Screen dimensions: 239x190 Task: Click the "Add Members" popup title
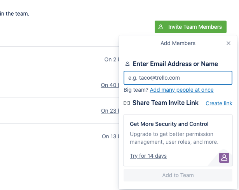click(x=178, y=43)
